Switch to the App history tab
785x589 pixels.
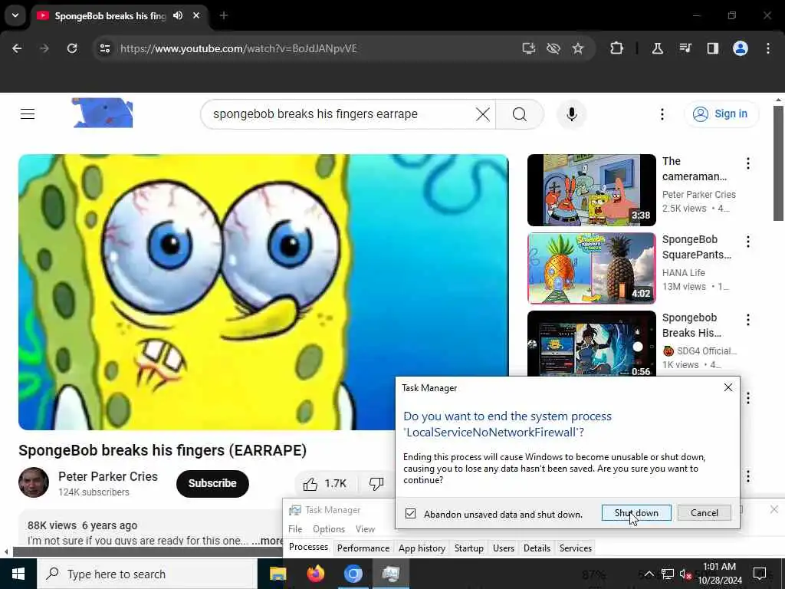422,548
